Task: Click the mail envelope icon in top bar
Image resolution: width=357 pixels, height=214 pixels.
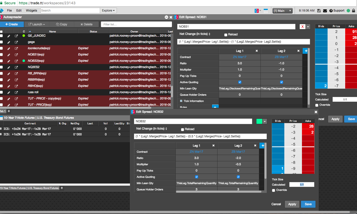Action: point(325,11)
